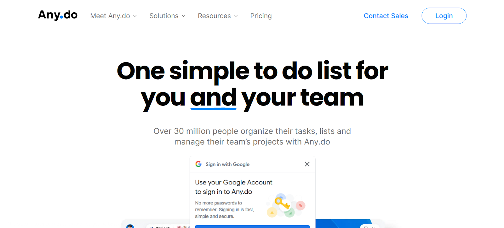The width and height of the screenshot is (504, 228).
Task: Click the blue app preview banner
Action: (x=343, y=224)
